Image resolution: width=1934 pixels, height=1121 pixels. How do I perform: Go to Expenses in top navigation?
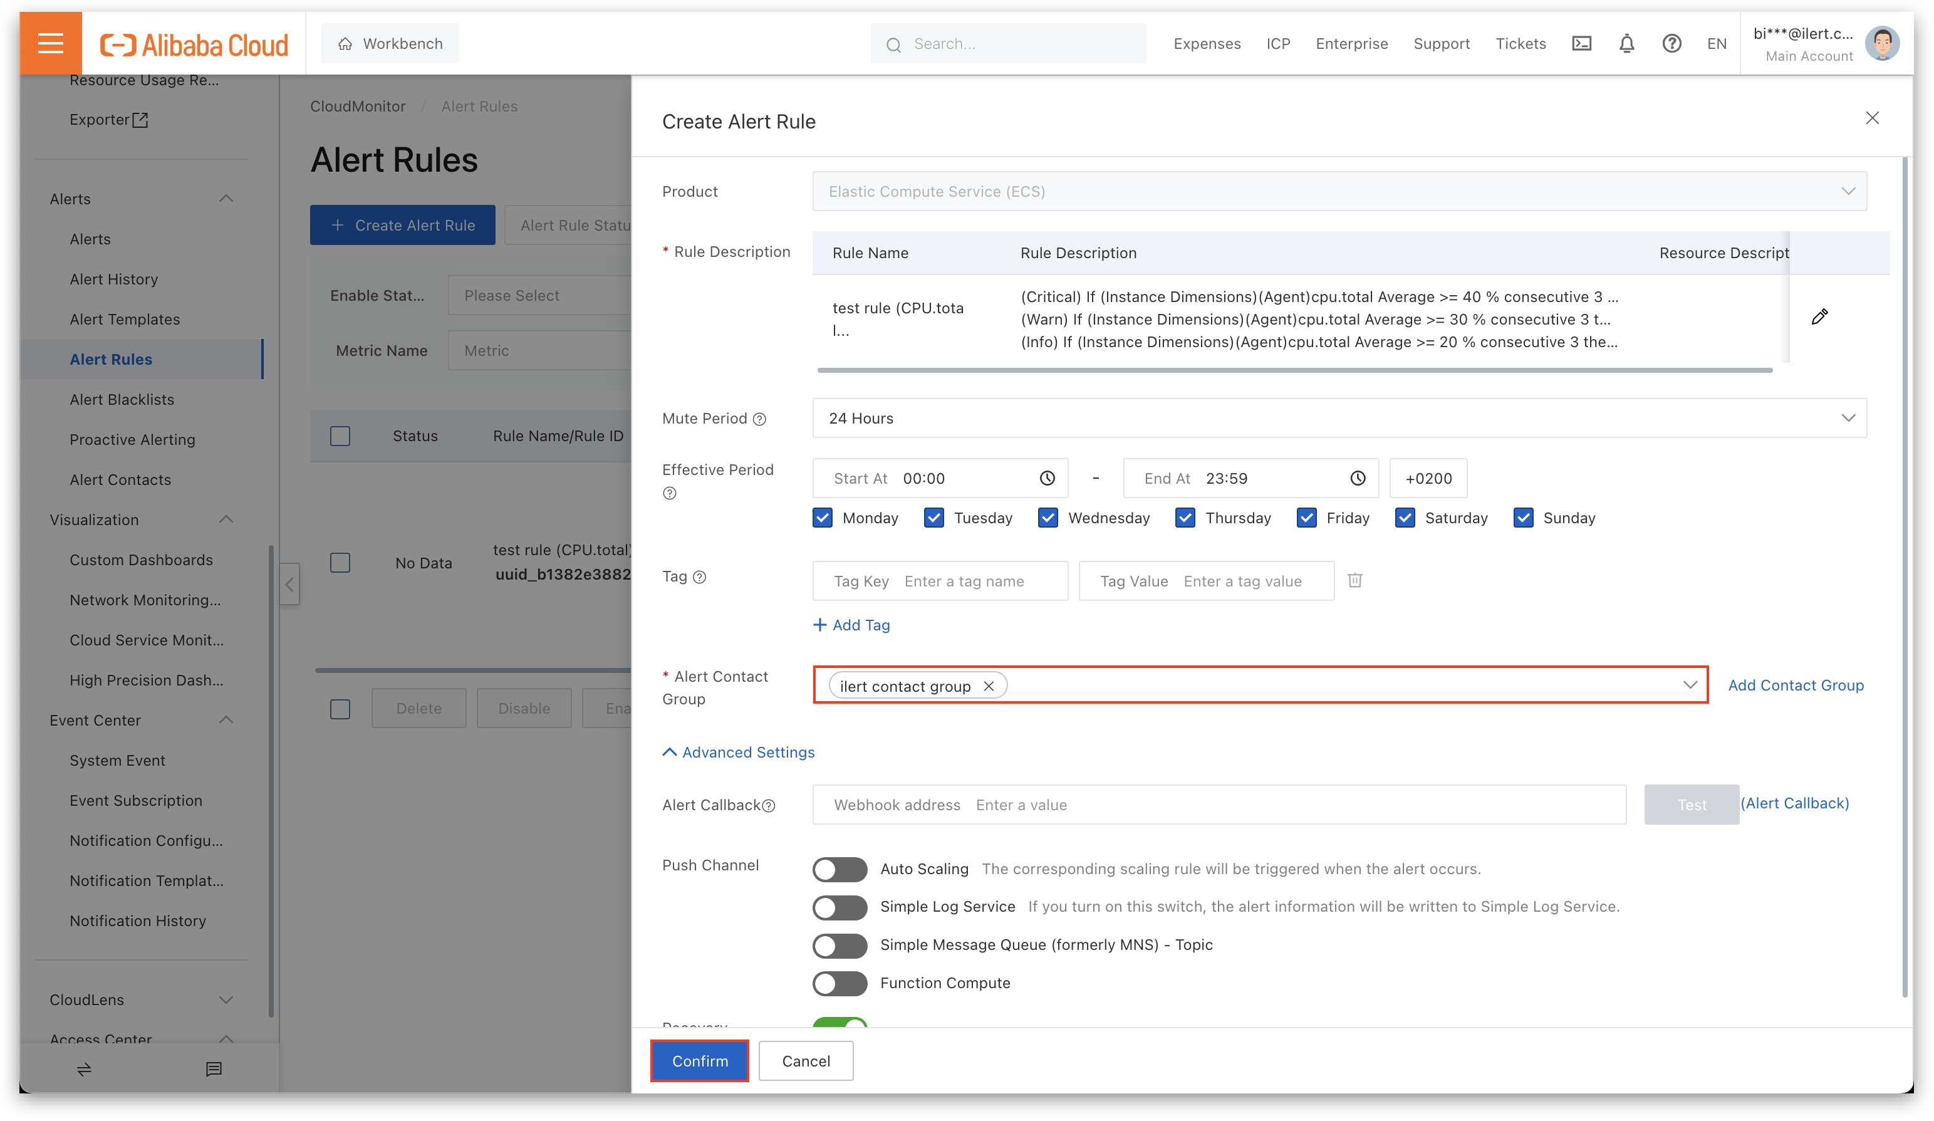1207,44
